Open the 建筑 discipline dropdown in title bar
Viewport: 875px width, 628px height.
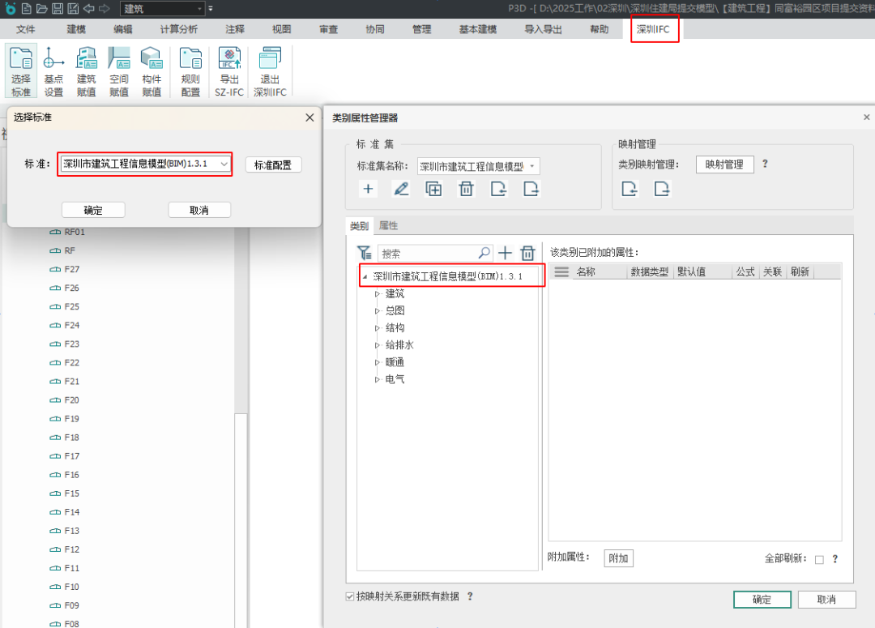click(x=162, y=8)
